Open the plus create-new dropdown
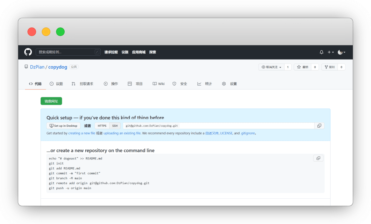Viewport: 371px width, 224px height. (x=329, y=52)
